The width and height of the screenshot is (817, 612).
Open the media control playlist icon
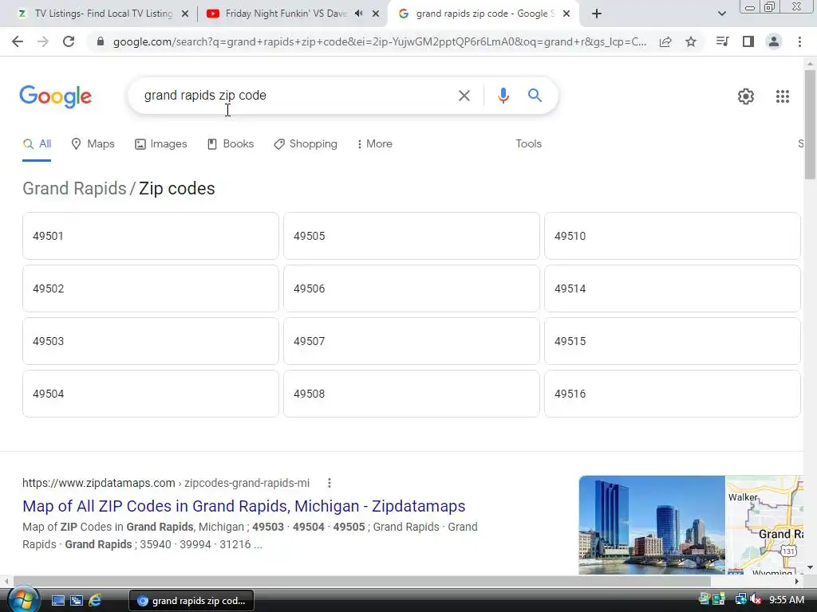tap(723, 41)
